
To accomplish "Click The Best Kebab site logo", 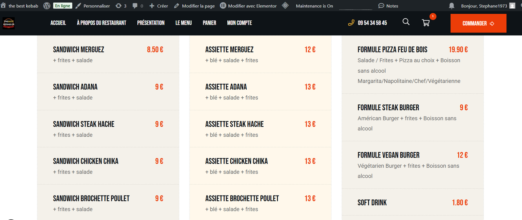I will (x=8, y=23).
